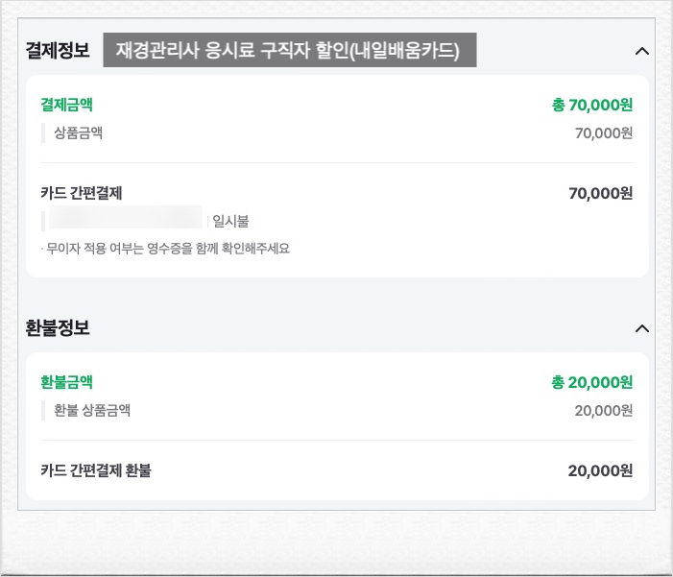Click the green 결제금액 label
The image size is (673, 577).
(66, 105)
